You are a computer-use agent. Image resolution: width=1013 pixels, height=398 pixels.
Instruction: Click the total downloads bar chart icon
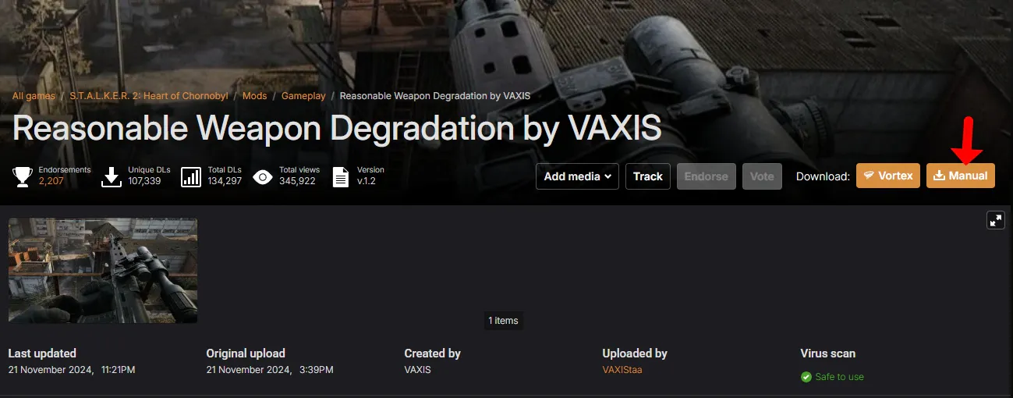click(191, 177)
